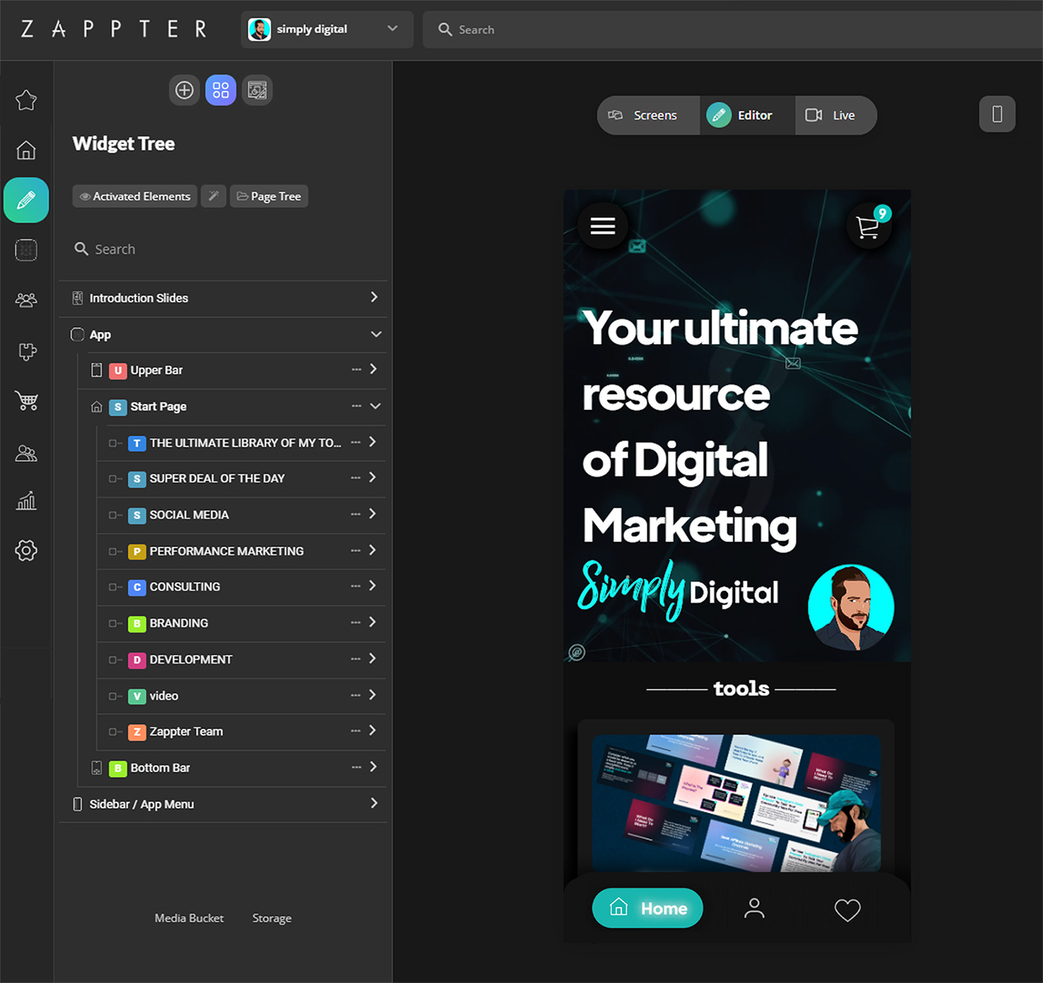Open options dots for Zappter Team row

coord(355,731)
